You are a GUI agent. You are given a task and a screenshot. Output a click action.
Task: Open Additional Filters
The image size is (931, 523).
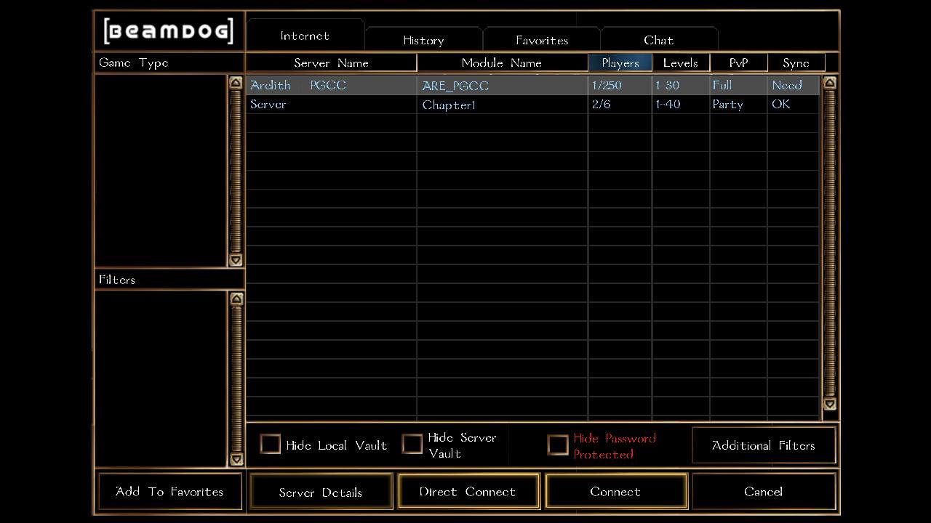pyautogui.click(x=763, y=445)
